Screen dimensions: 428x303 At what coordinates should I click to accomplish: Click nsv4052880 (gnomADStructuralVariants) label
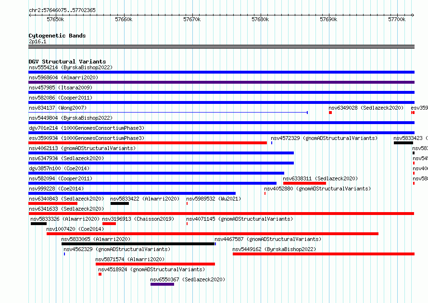[x=317, y=189]
